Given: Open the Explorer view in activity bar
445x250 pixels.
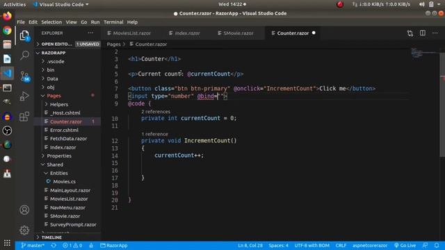Looking at the screenshot, I should point(24,36).
